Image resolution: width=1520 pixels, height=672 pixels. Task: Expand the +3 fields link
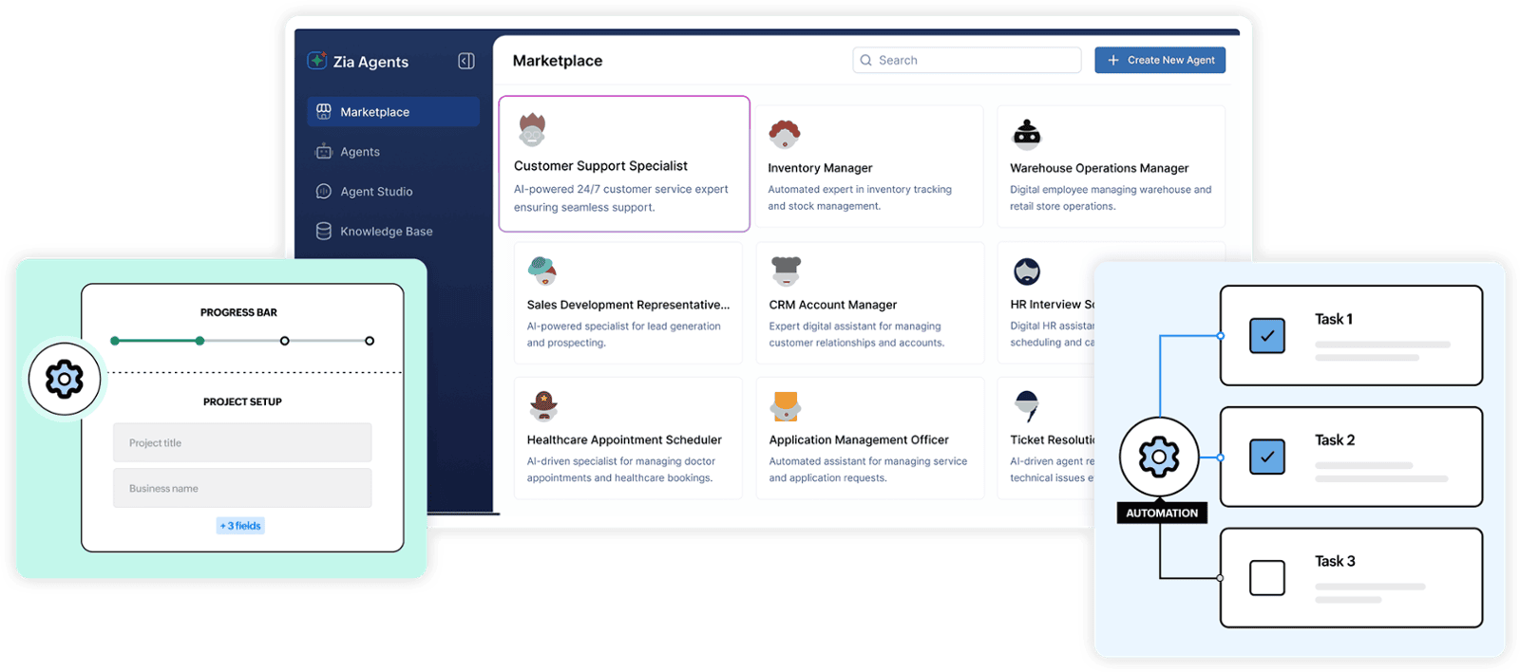(240, 526)
